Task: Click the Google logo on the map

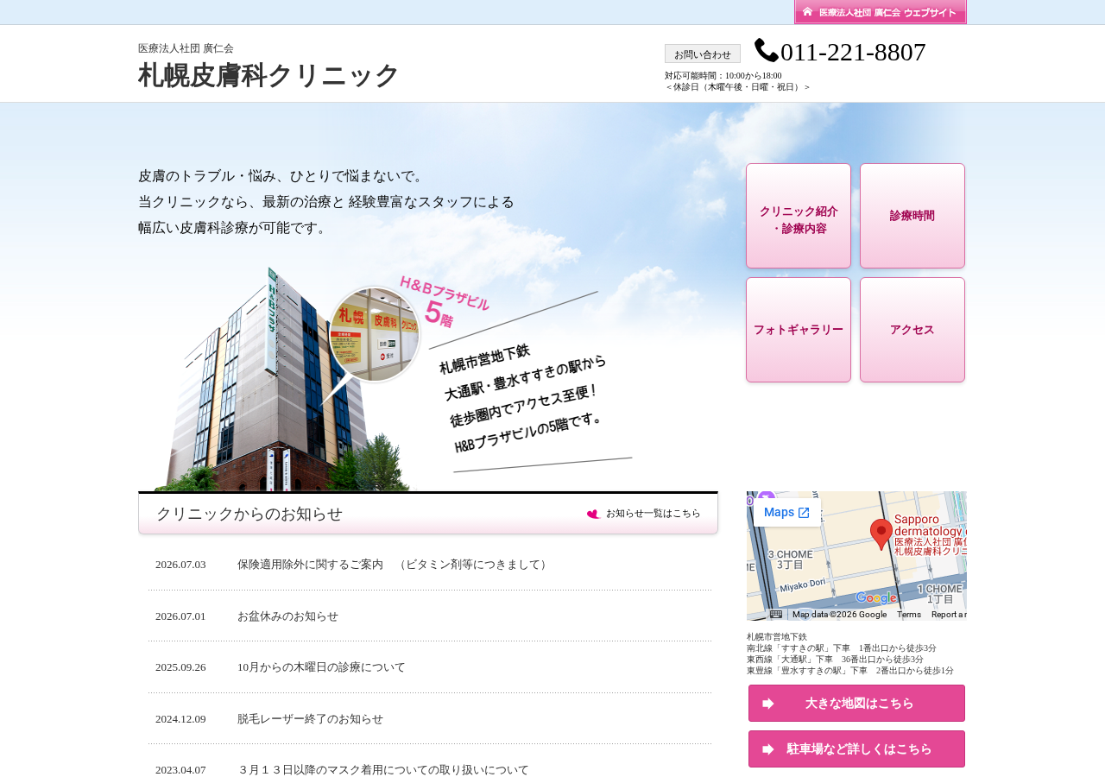Action: click(x=876, y=597)
